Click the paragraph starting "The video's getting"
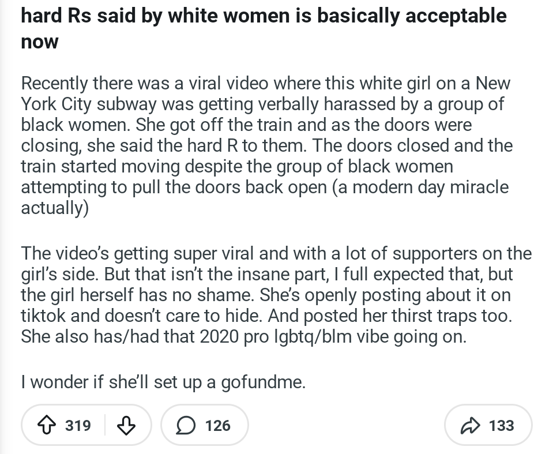 click(276, 295)
